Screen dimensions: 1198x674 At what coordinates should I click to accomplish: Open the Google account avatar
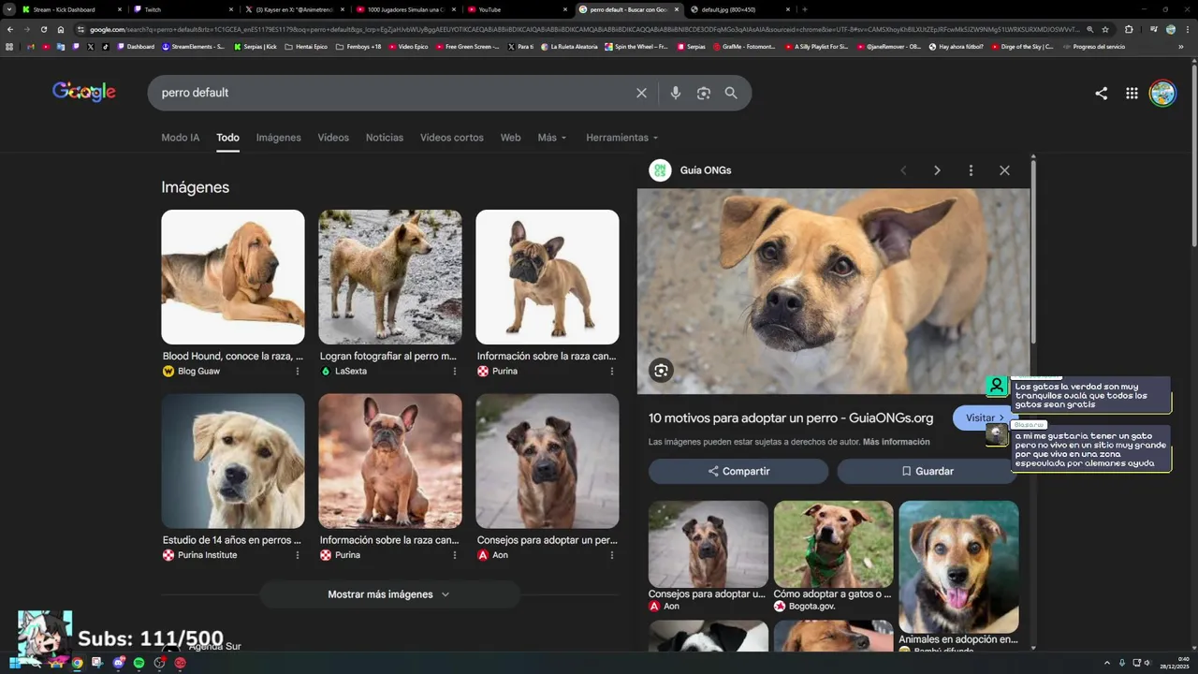(1162, 93)
